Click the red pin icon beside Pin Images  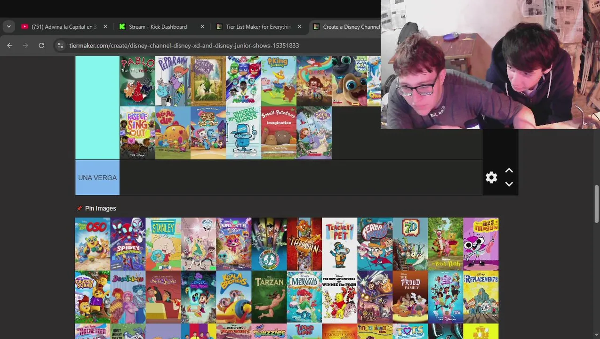point(79,209)
